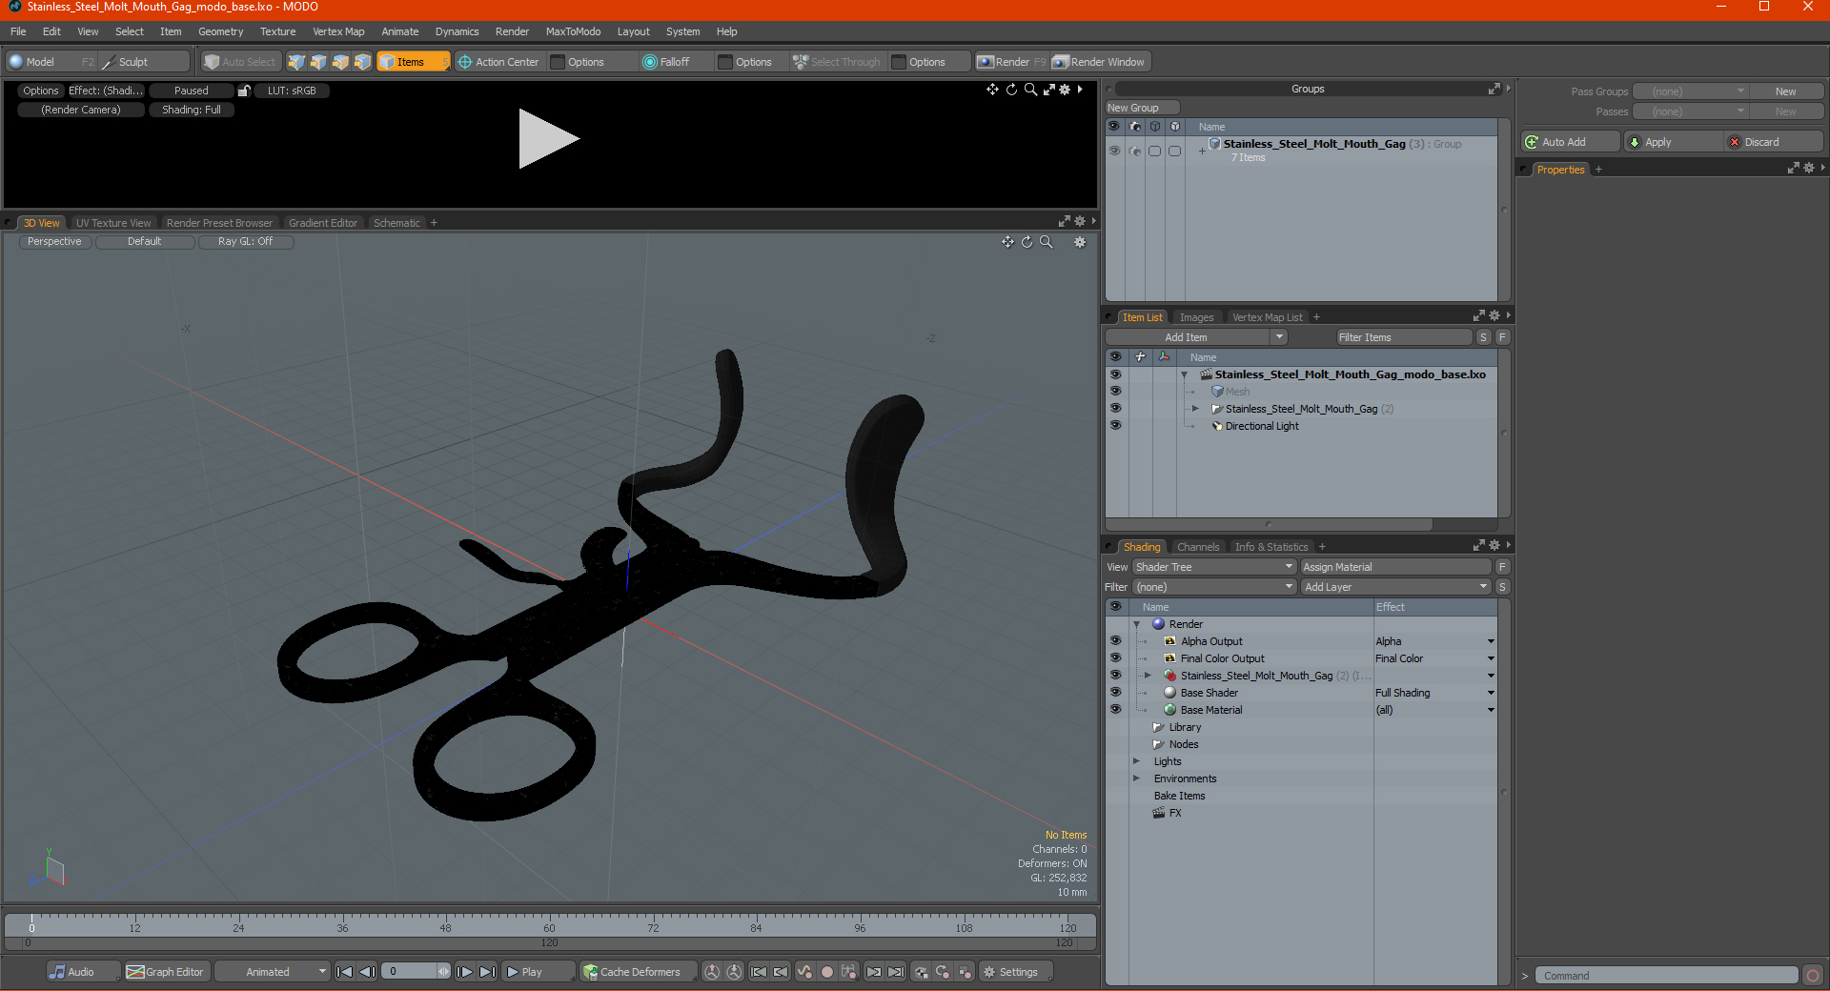Toggle visibility of Mesh item
This screenshot has height=991, width=1830.
pos(1115,392)
